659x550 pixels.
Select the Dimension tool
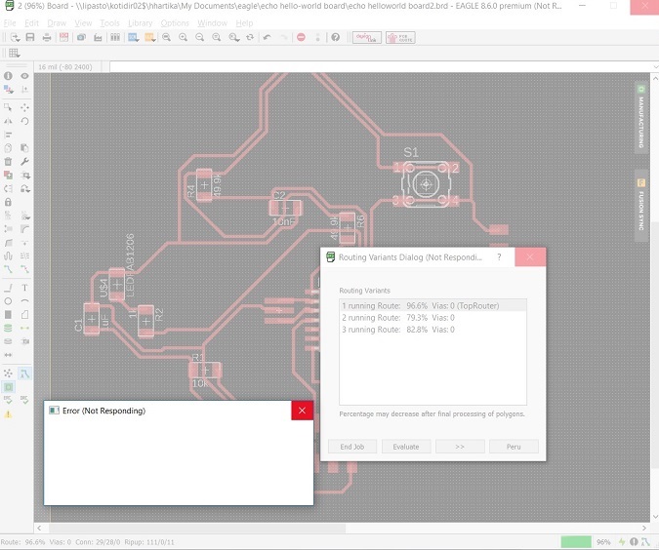click(x=8, y=355)
